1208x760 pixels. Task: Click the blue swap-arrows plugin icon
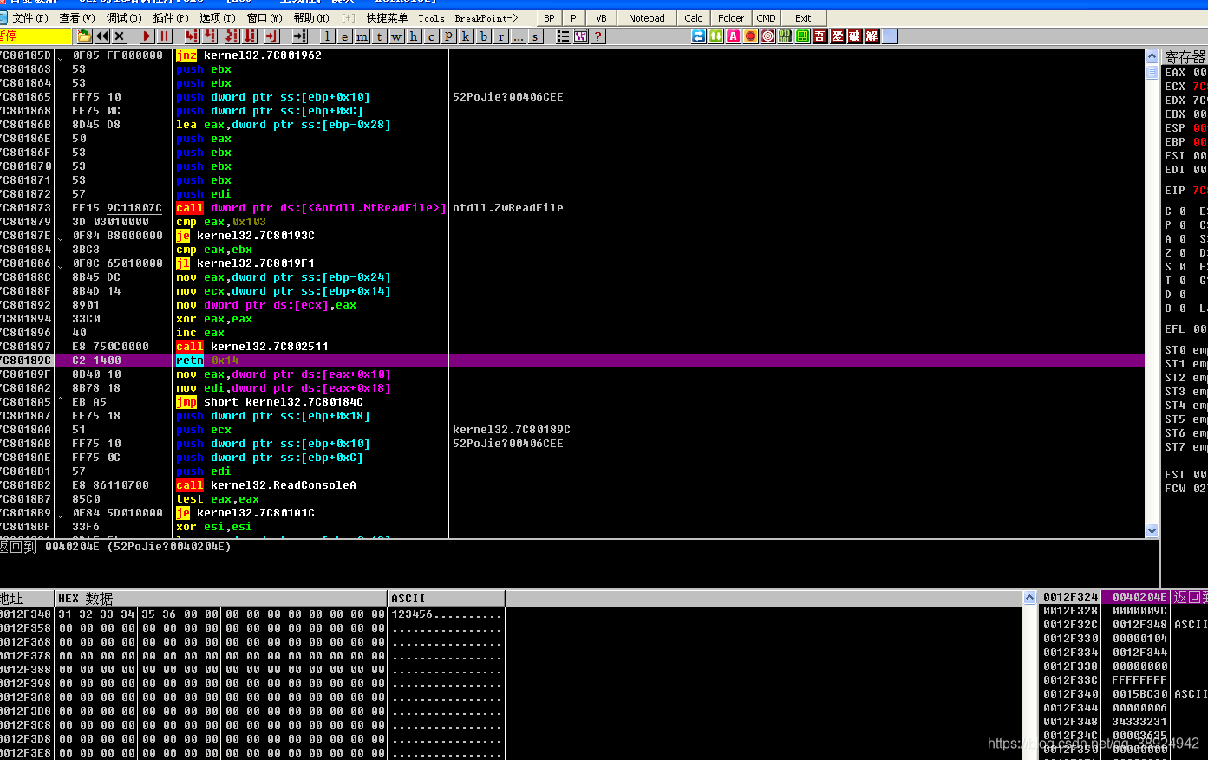point(699,36)
